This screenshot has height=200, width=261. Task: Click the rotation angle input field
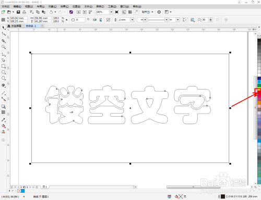click(80, 20)
